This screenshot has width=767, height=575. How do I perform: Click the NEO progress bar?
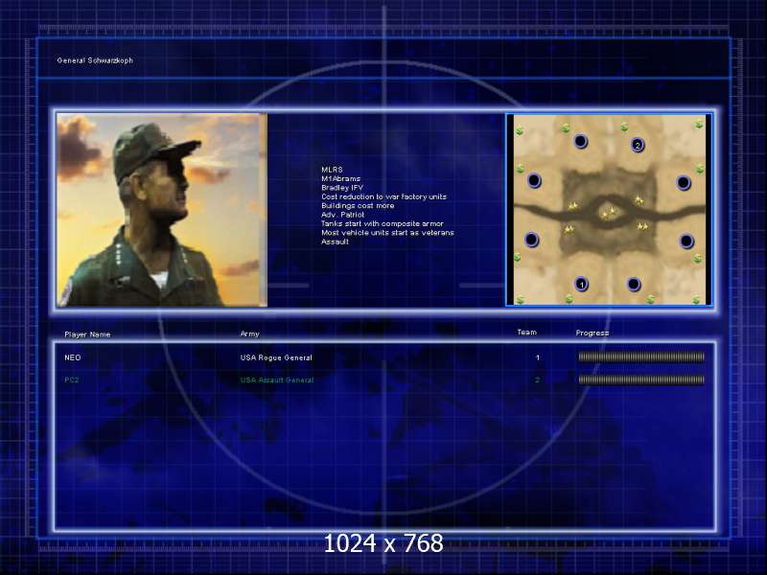[x=641, y=357]
